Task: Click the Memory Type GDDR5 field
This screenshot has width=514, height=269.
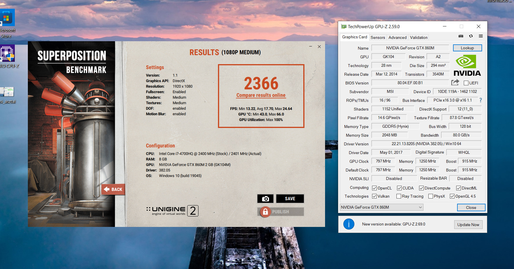Action: tap(395, 126)
